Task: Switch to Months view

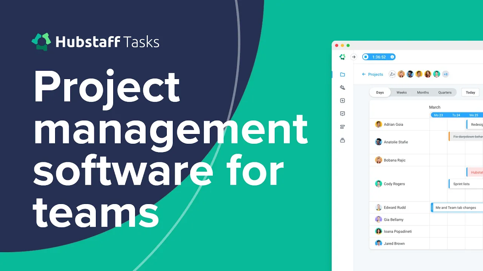Action: (x=423, y=92)
